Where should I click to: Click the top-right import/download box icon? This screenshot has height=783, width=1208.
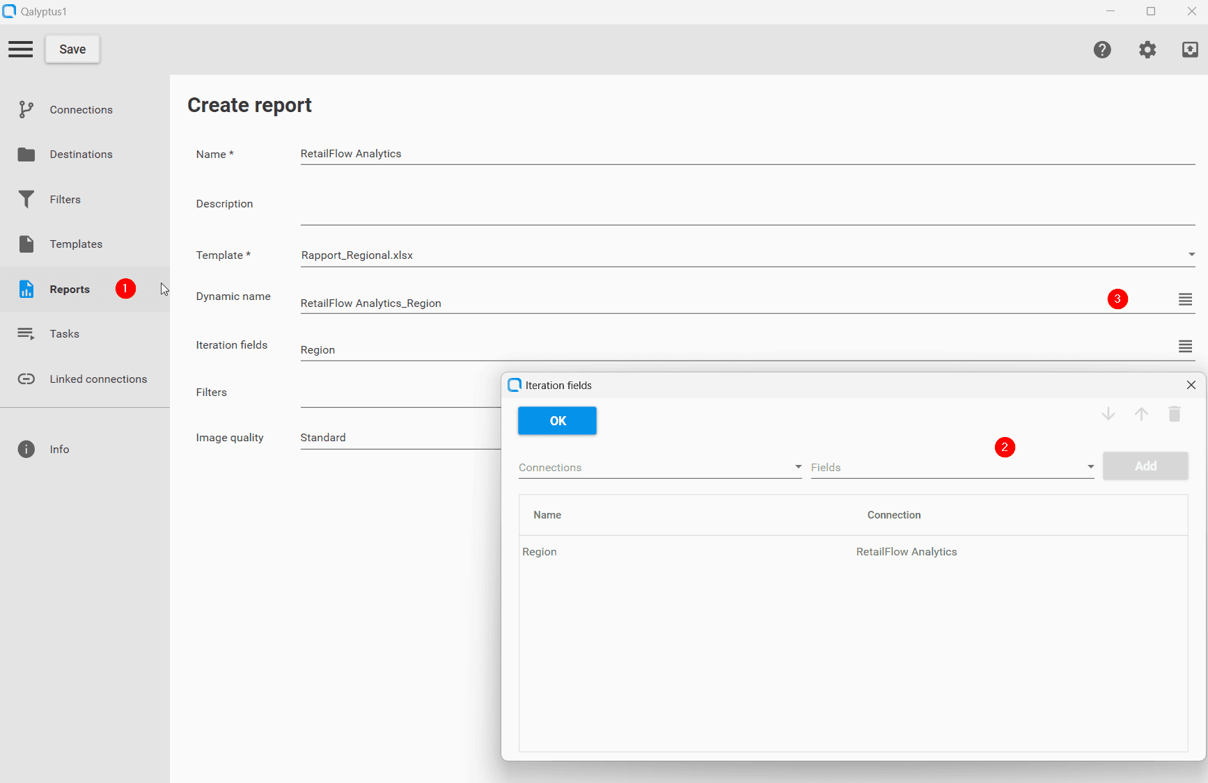(x=1190, y=49)
